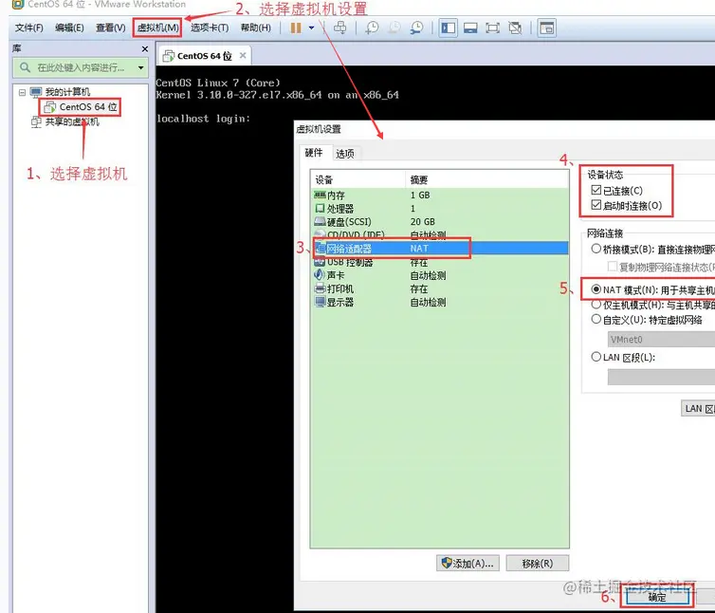Select 共享的虚拟机 in library tree
This screenshot has width=715, height=613.
(72, 121)
